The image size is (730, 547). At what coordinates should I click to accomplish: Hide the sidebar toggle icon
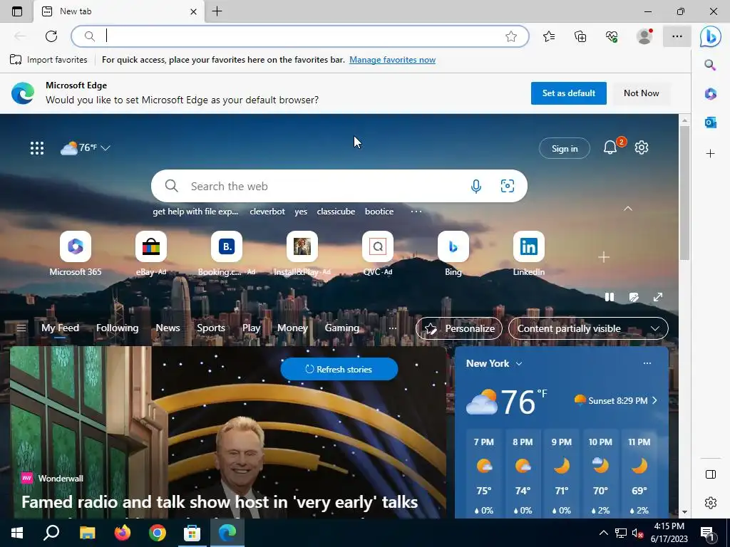click(x=711, y=474)
